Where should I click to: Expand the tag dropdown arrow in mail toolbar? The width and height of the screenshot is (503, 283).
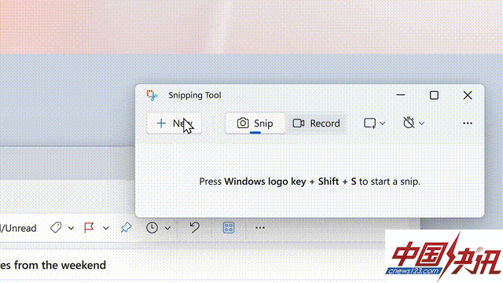point(71,228)
